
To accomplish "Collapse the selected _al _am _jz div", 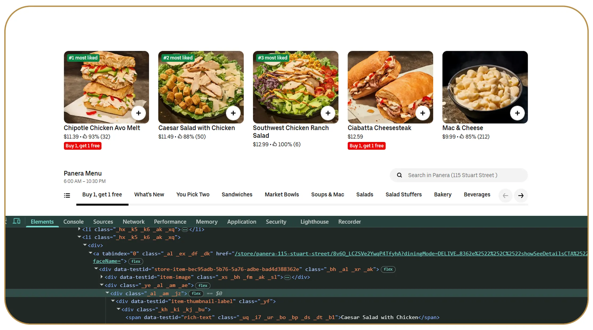I will coord(107,293).
